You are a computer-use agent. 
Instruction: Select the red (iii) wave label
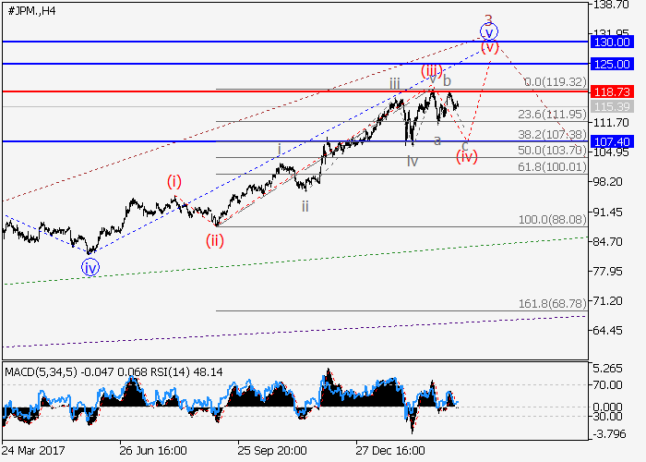(x=431, y=70)
